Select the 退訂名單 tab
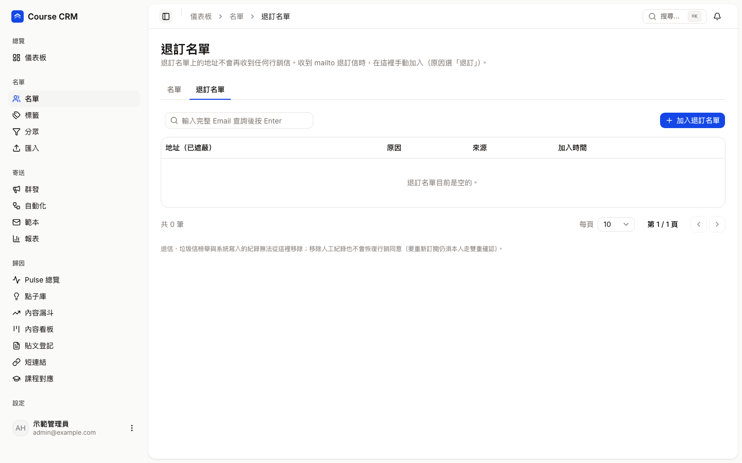This screenshot has width=742, height=463. click(x=210, y=90)
